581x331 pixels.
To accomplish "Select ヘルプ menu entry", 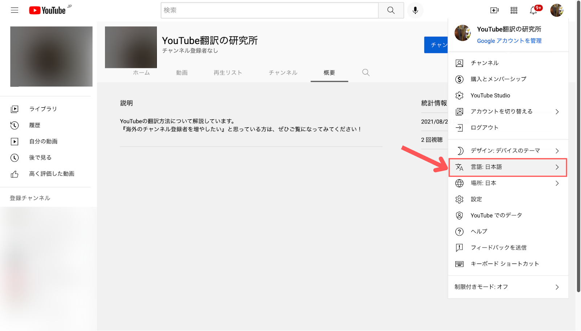I will pyautogui.click(x=508, y=232).
